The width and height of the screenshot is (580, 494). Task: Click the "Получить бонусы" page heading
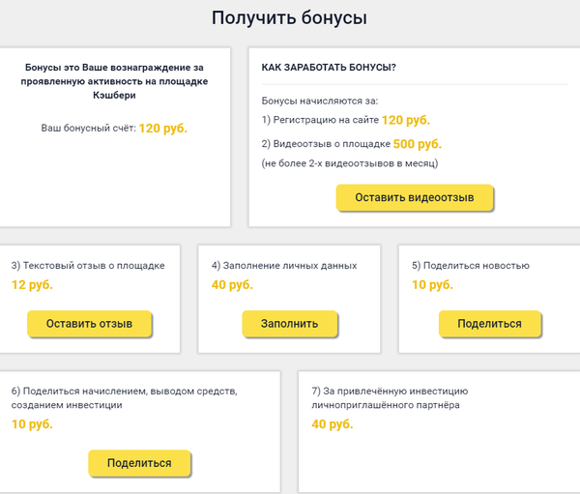[x=289, y=18]
